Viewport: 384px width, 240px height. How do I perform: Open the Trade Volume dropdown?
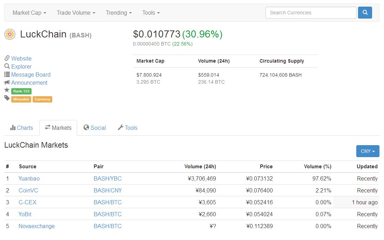[x=75, y=13]
